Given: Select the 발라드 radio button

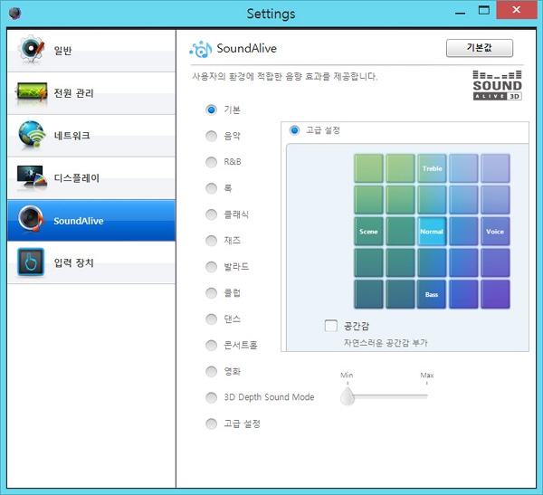Looking at the screenshot, I should (211, 267).
